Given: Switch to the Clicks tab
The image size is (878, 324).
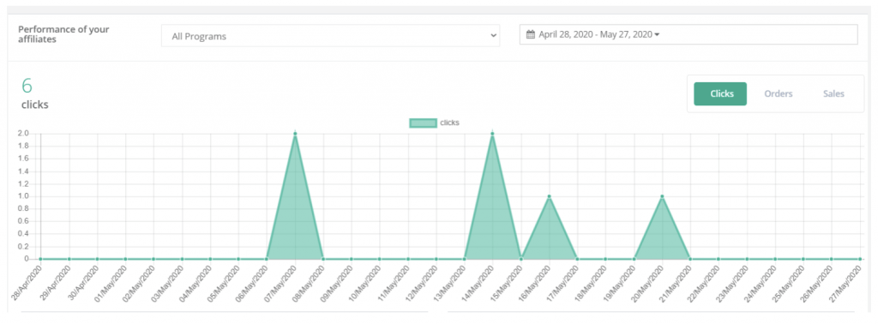Looking at the screenshot, I should tap(720, 94).
